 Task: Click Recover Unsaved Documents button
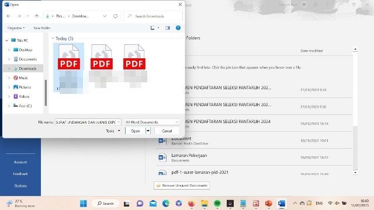click(182, 185)
